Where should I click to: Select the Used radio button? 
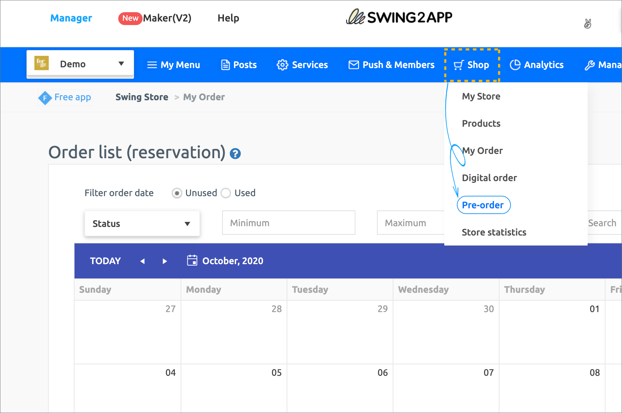(226, 193)
